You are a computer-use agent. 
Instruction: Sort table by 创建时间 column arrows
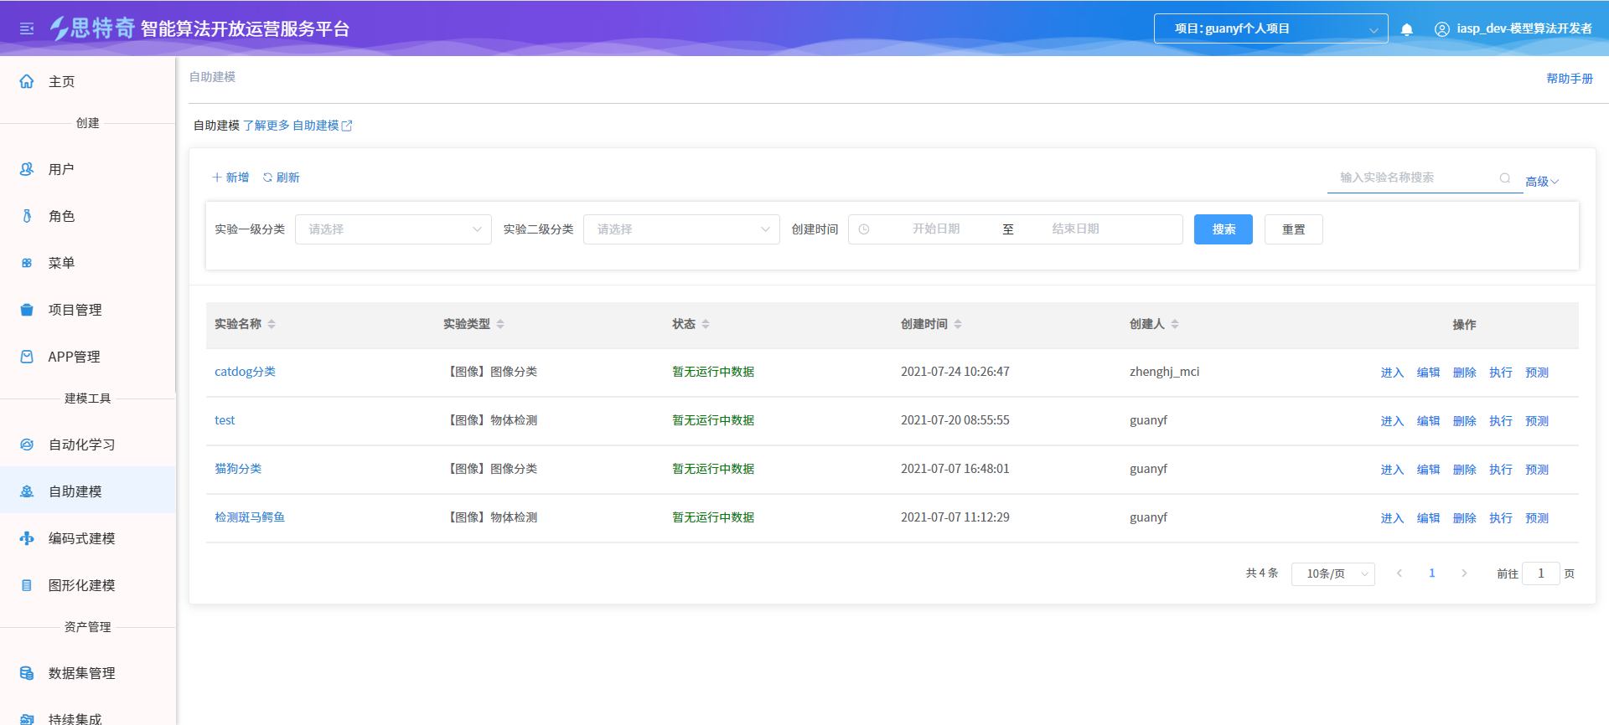(x=958, y=324)
